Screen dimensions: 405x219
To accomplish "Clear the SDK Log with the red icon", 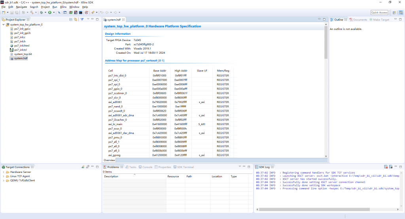I will point(386,167).
